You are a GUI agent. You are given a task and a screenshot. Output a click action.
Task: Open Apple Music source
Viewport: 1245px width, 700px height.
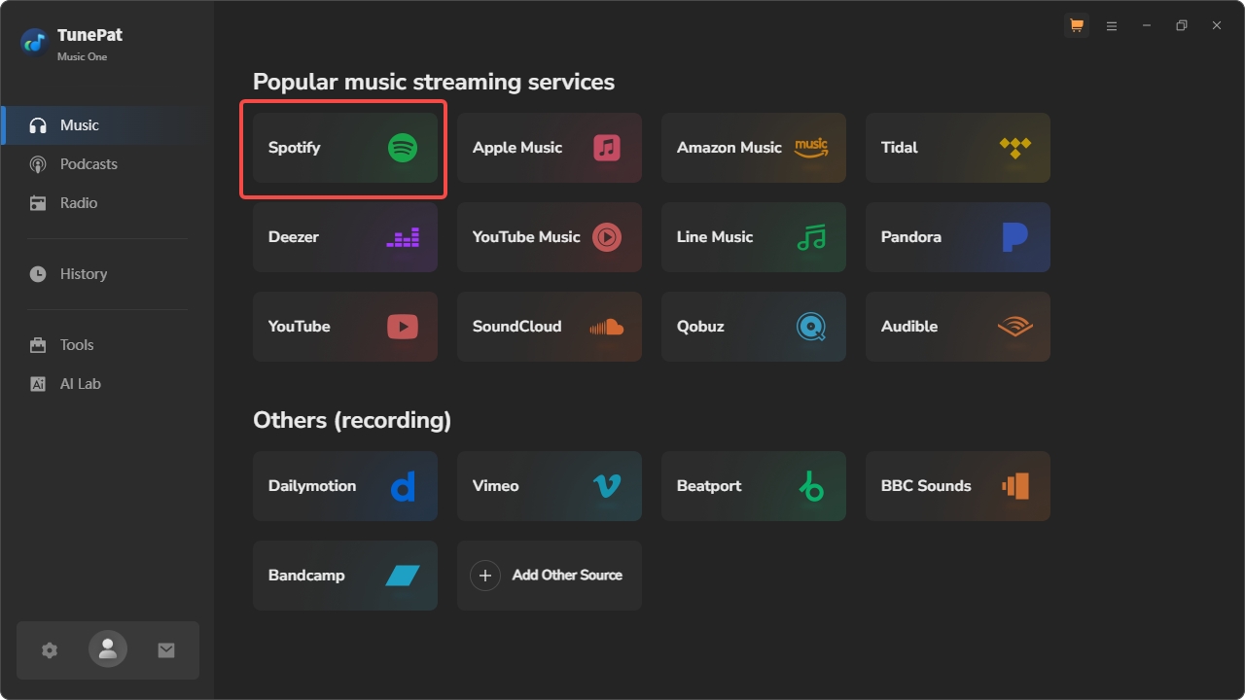pos(549,148)
